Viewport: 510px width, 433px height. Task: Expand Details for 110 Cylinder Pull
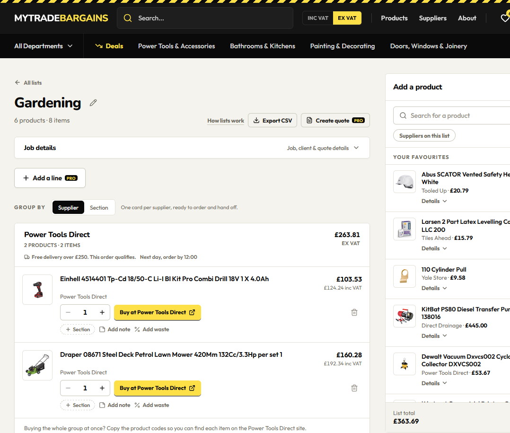434,288
